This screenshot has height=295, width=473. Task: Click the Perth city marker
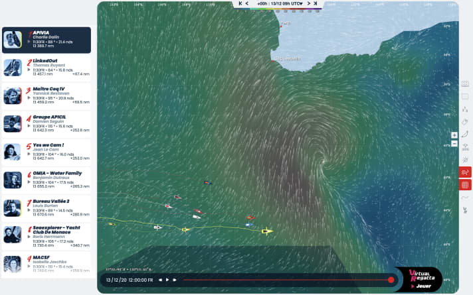pos(281,27)
